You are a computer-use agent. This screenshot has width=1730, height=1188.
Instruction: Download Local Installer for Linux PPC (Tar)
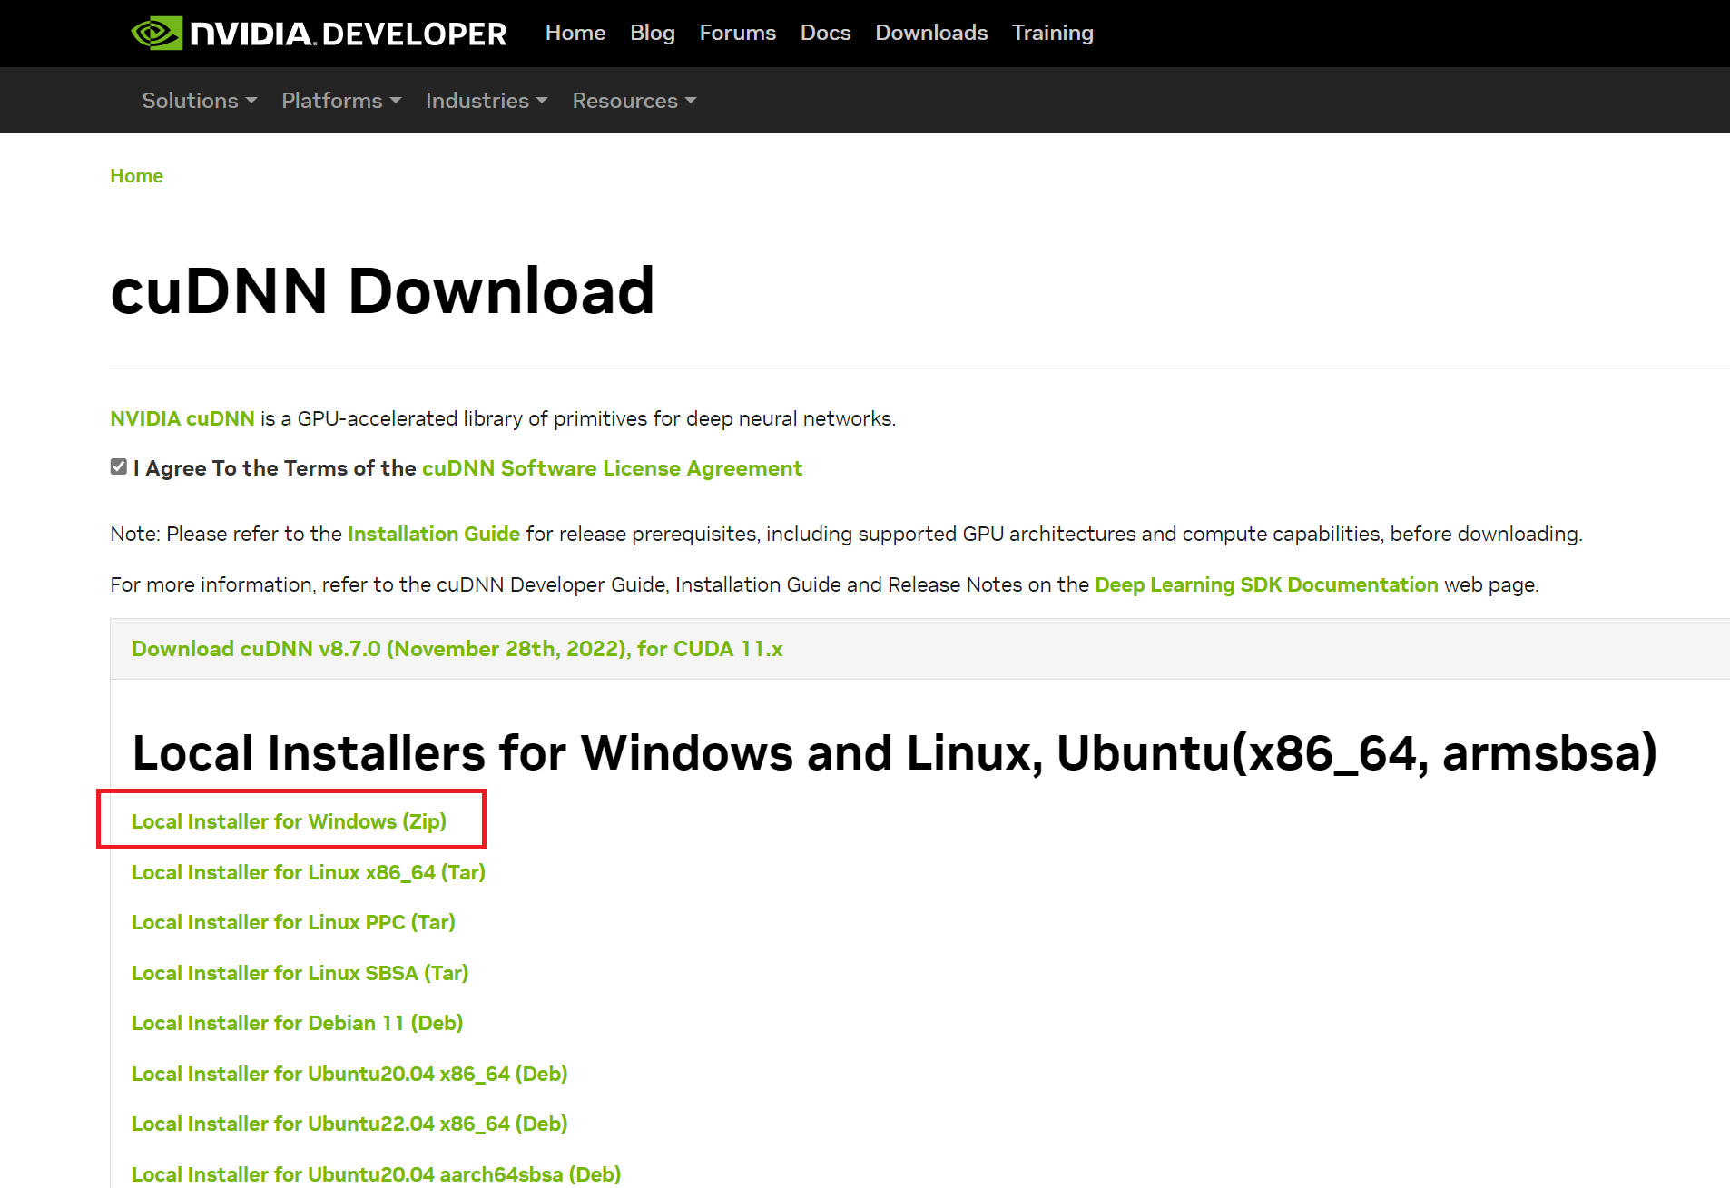point(293,922)
